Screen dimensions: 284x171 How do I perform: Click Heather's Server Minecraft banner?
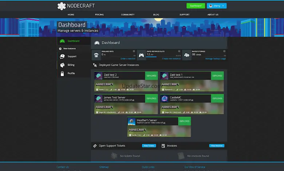tap(159, 131)
